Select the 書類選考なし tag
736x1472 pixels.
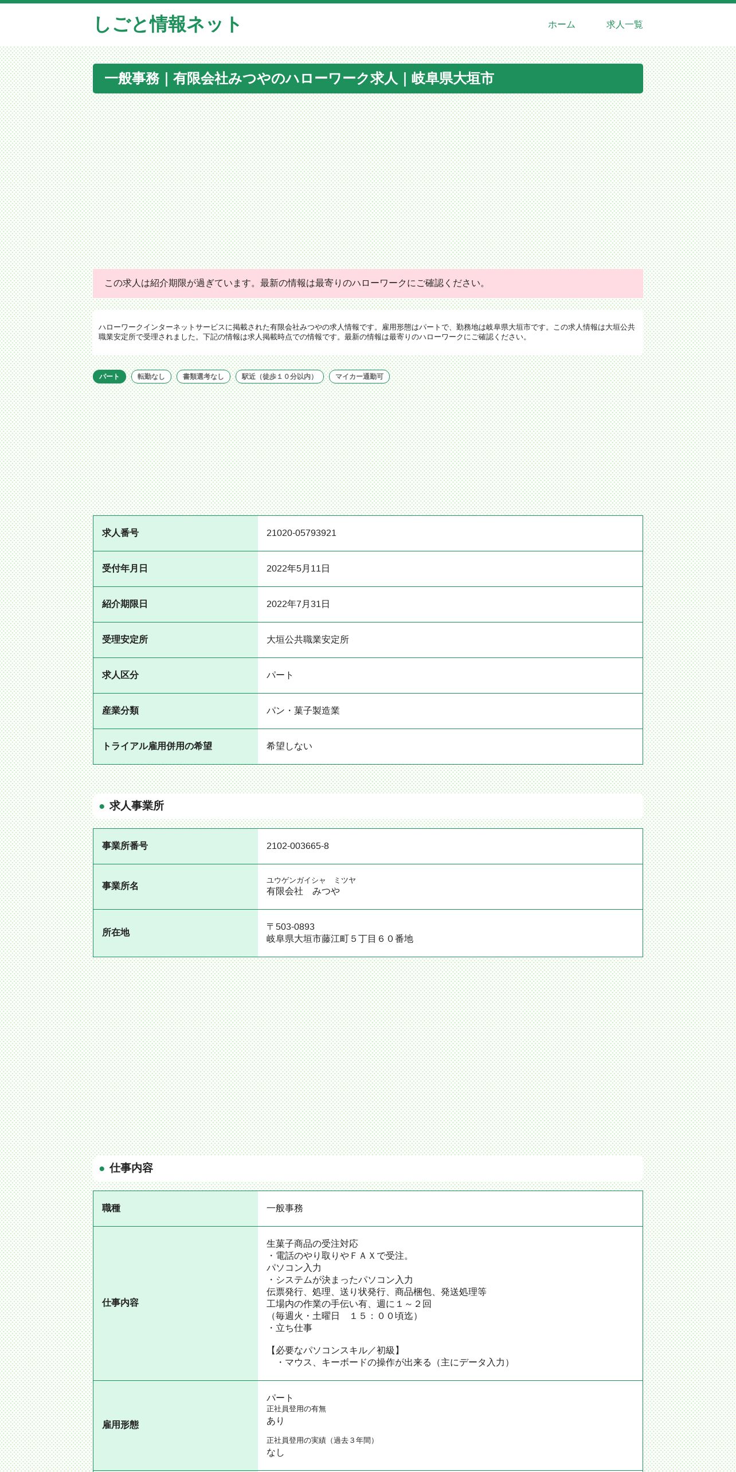coord(203,377)
